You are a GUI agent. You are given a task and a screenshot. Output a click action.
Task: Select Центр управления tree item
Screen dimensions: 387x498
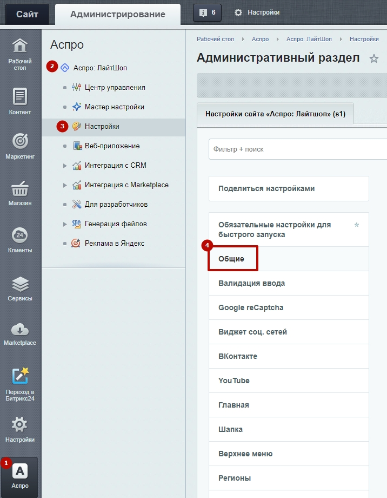coord(115,87)
